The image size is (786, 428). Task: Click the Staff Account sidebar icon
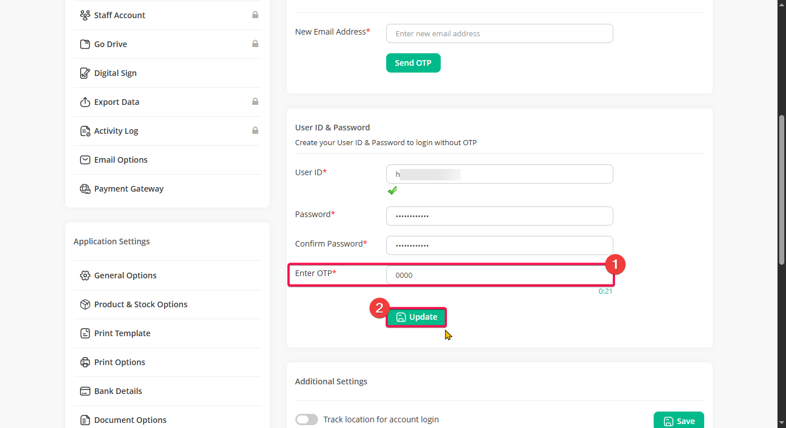pos(85,15)
